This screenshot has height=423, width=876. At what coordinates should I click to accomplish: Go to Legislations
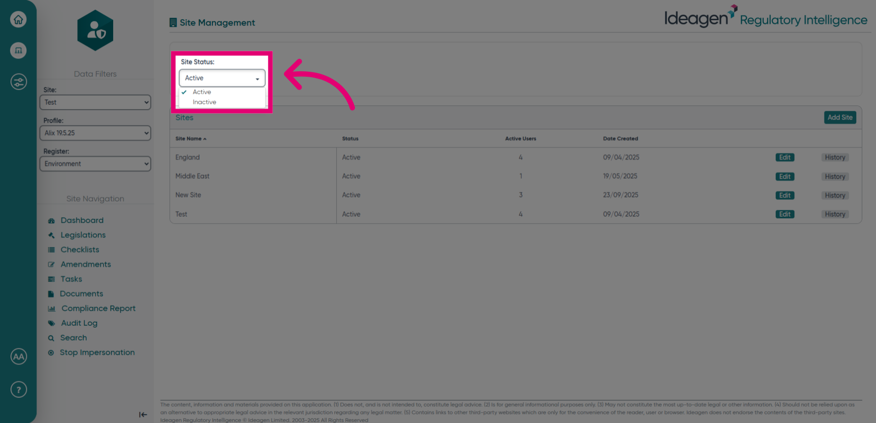(83, 235)
